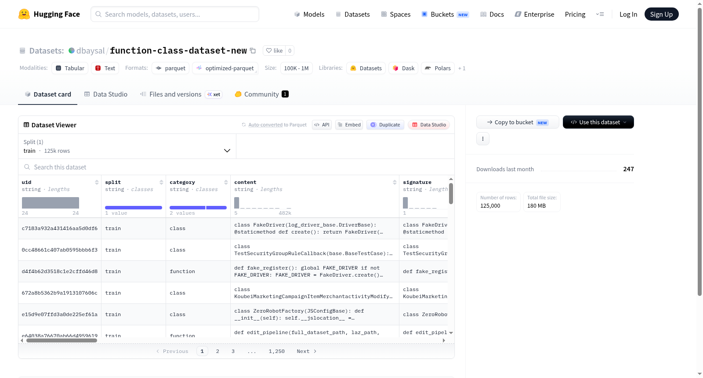
Task: Show the +1 additional libraries
Action: click(x=461, y=68)
